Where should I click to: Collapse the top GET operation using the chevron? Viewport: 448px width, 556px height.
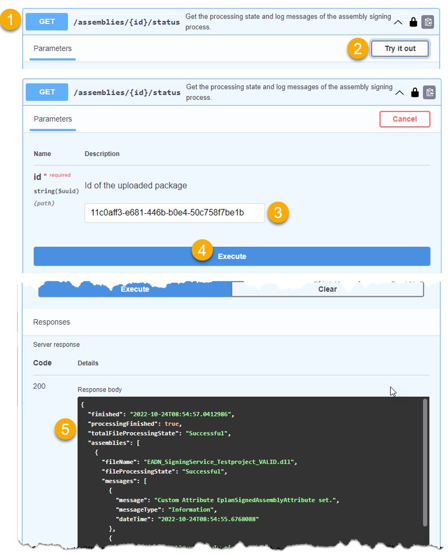(x=398, y=22)
